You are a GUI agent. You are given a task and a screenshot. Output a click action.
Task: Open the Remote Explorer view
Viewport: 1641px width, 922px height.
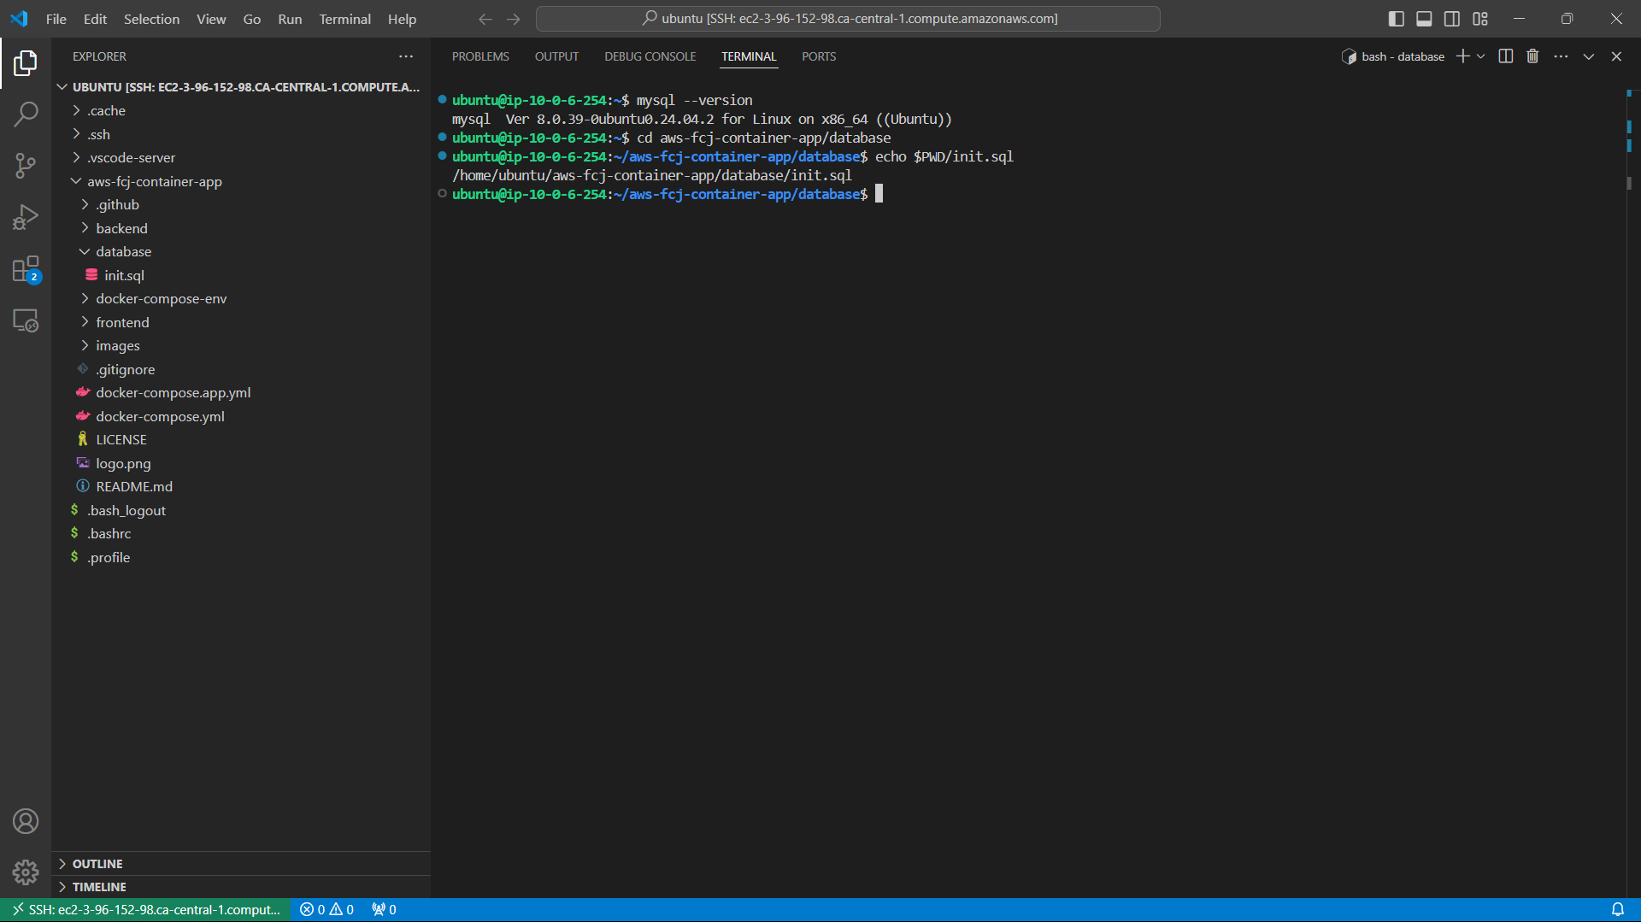click(x=26, y=320)
